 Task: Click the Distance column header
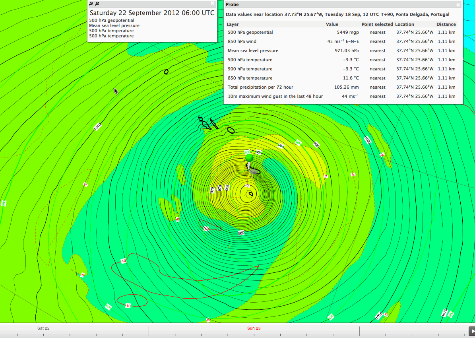pyautogui.click(x=446, y=24)
